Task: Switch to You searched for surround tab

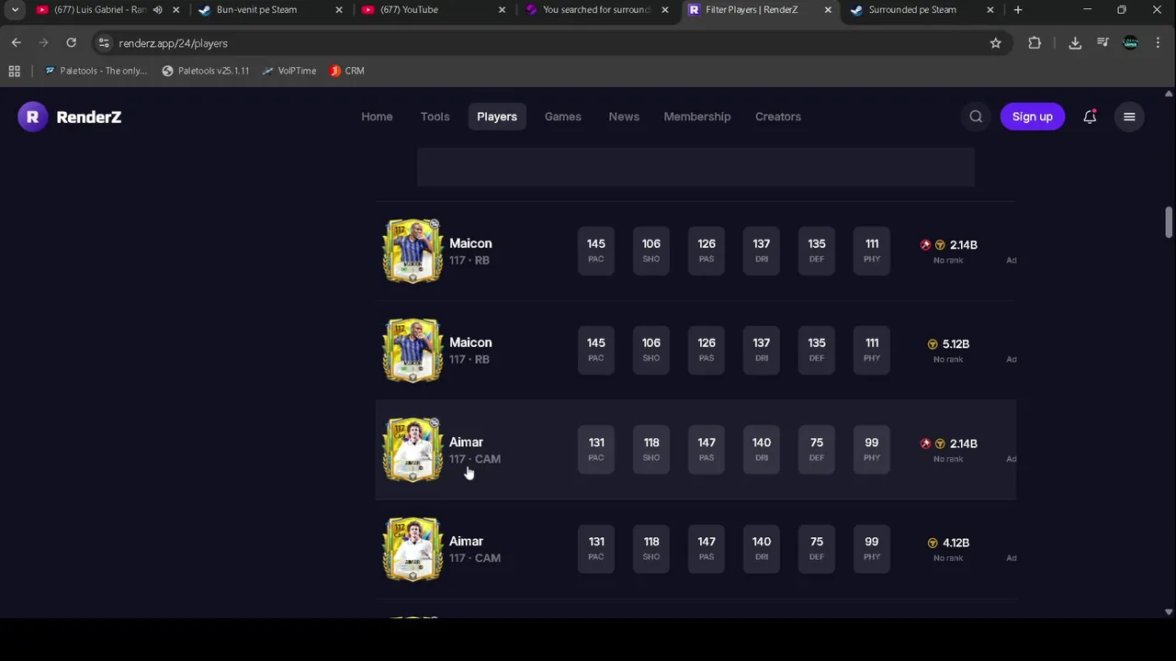Action: 596,10
